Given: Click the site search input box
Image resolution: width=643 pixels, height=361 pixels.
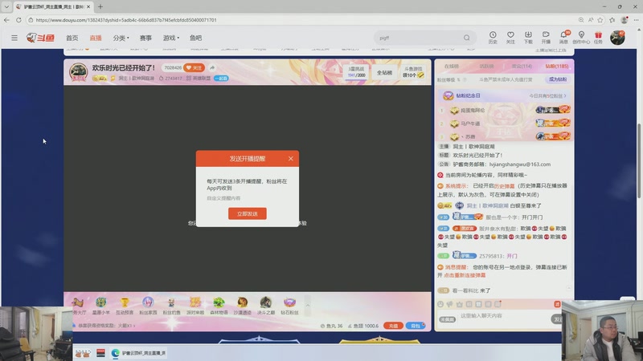Looking at the screenshot, I should 418,38.
